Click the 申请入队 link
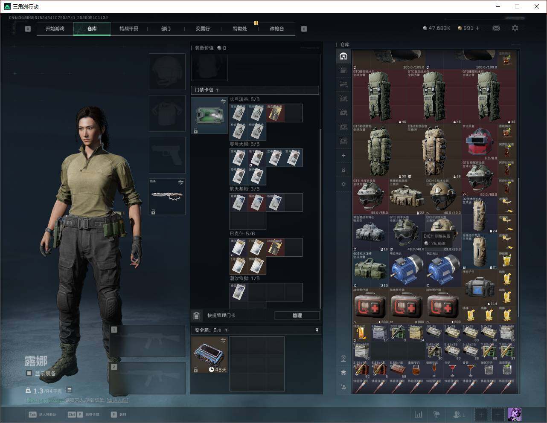This screenshot has width=547, height=423. (x=117, y=400)
